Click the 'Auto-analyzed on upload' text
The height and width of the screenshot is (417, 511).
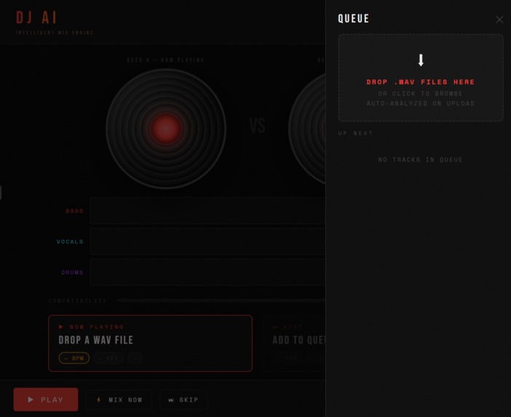pos(421,103)
